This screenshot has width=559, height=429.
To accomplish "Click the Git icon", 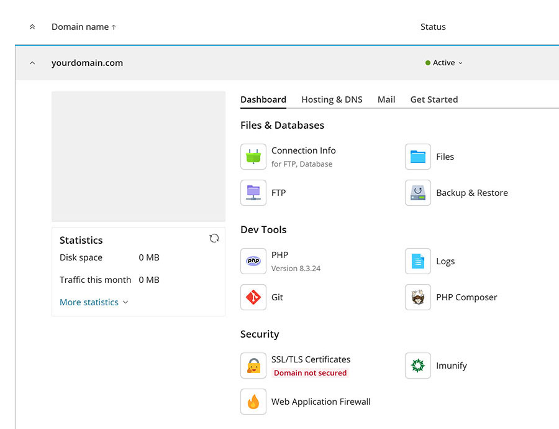I will 253,297.
